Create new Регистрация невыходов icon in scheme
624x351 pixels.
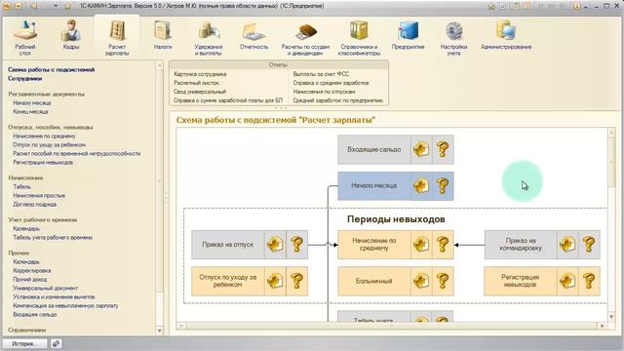pyautogui.click(x=567, y=281)
